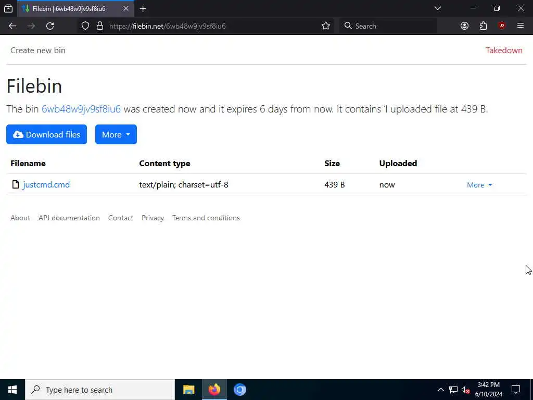Expand the blue More dropdown button
The height and width of the screenshot is (400, 533).
(116, 134)
